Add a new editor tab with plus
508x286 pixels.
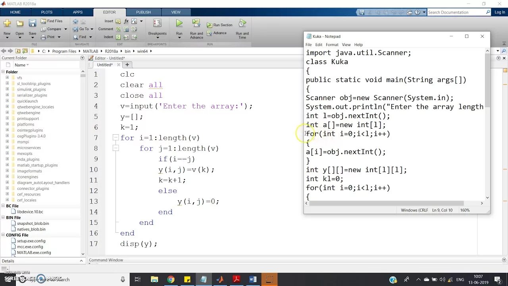127,64
